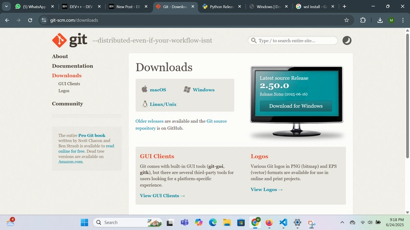
Task: Open Firefox from the taskbar
Action: (269, 222)
